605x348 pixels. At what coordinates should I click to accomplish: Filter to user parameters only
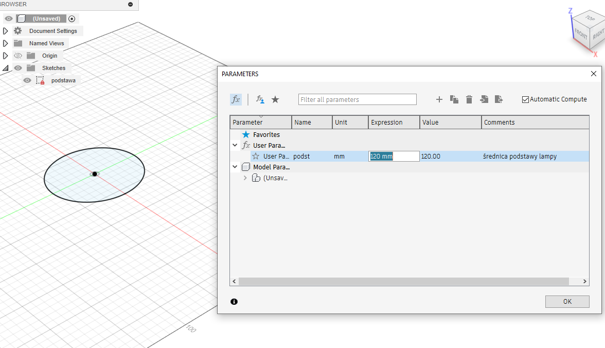click(260, 99)
